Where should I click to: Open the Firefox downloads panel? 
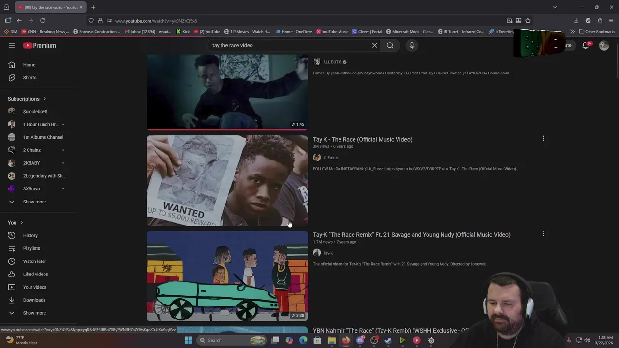pos(576,21)
